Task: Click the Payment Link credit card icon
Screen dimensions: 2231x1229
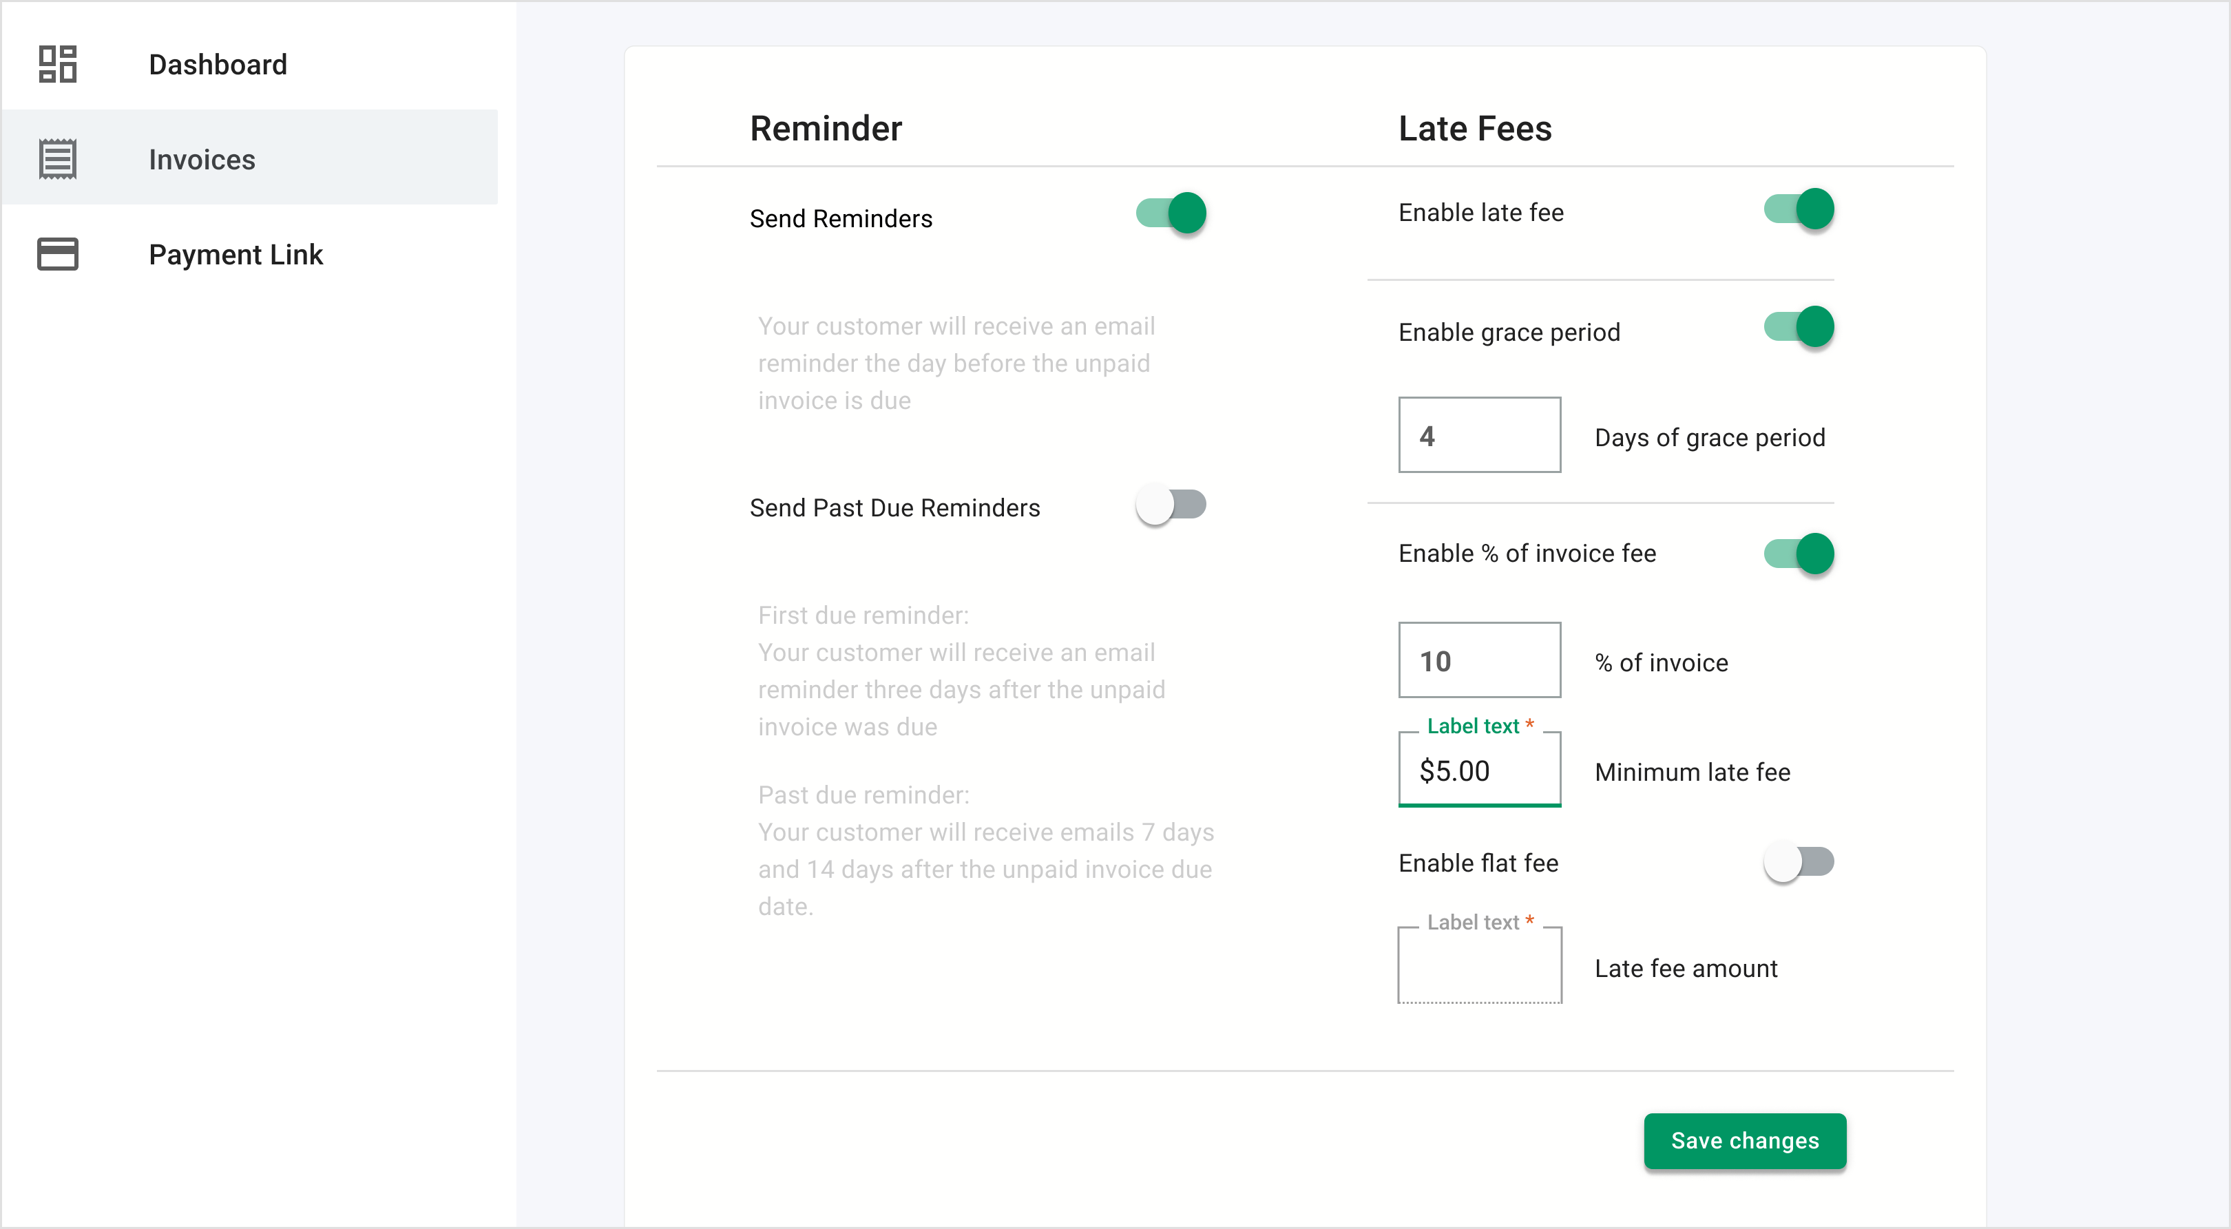Action: [x=57, y=254]
